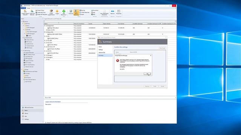Open the Library workspace
241x135 pixels.
tap(32, 113)
